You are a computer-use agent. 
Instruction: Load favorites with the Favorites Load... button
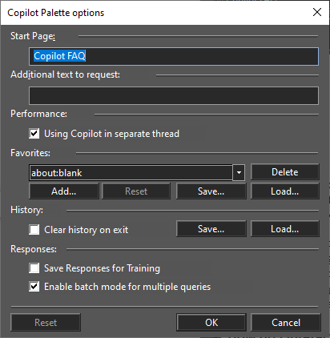(x=284, y=191)
